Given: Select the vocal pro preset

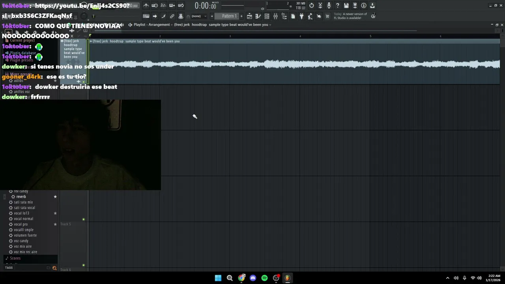Looking at the screenshot, I should pyautogui.click(x=21, y=224).
